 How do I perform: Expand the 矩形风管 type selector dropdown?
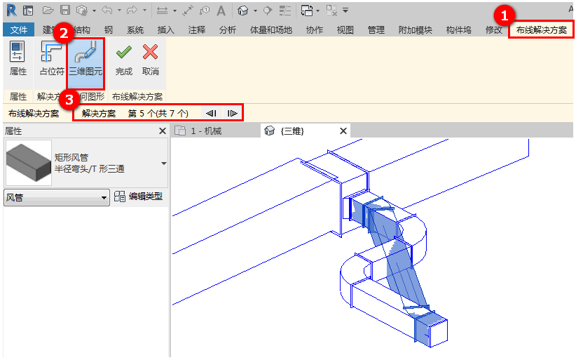point(163,164)
